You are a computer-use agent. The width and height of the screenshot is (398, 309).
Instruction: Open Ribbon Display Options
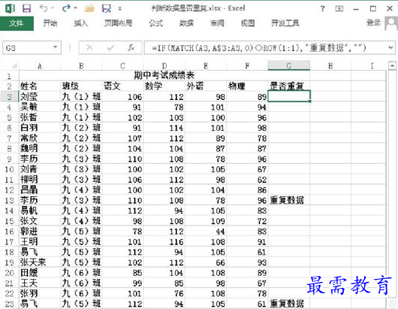pyautogui.click(x=339, y=9)
